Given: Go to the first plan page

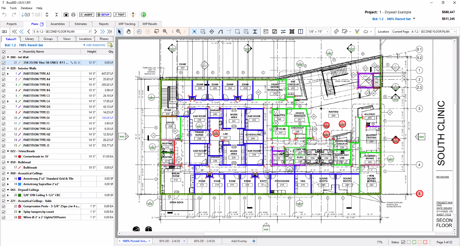Looking at the screenshot, I should 14,31.
